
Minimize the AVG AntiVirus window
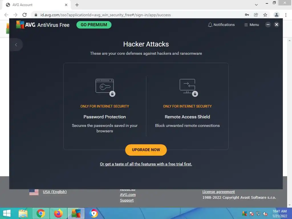[268, 25]
